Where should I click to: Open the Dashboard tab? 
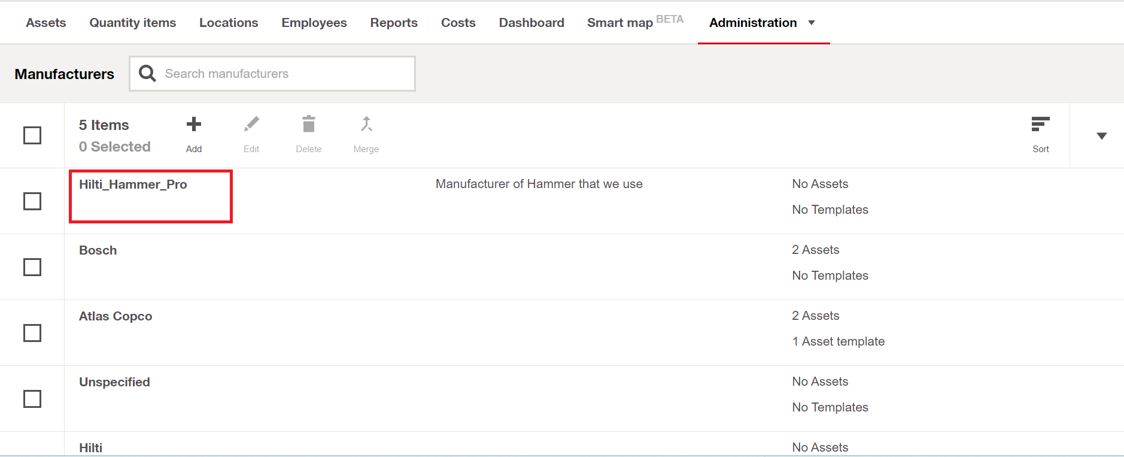(531, 23)
